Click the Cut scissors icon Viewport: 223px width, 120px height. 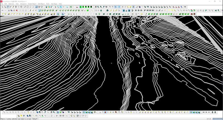(9, 10)
